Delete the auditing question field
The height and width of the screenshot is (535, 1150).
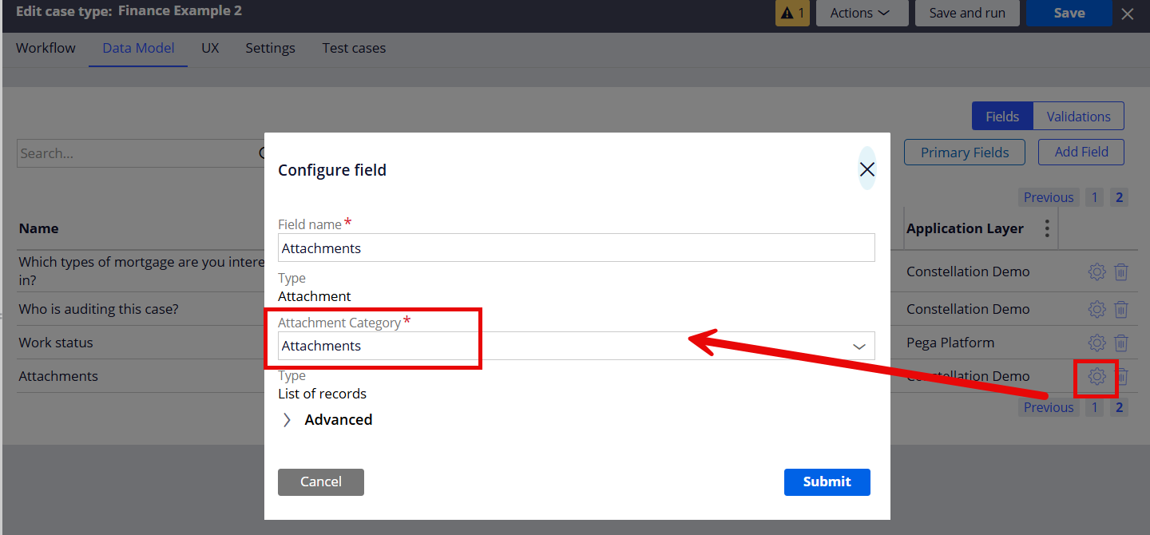point(1121,309)
